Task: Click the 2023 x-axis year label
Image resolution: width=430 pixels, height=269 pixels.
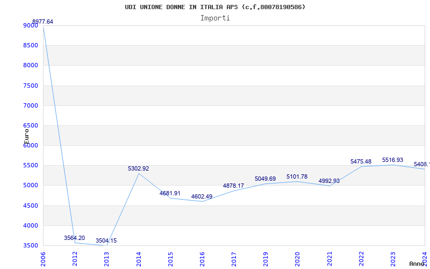Action: [393, 259]
